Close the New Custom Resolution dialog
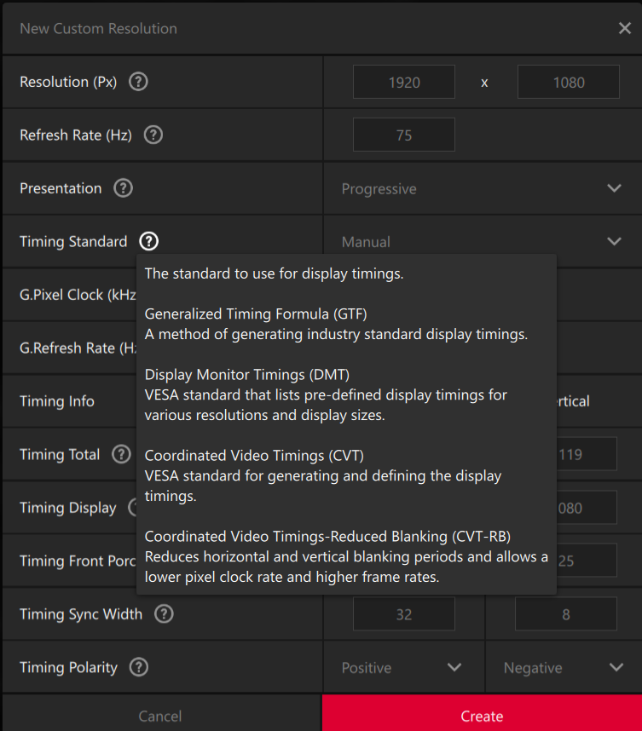The image size is (642, 731). pyautogui.click(x=624, y=28)
